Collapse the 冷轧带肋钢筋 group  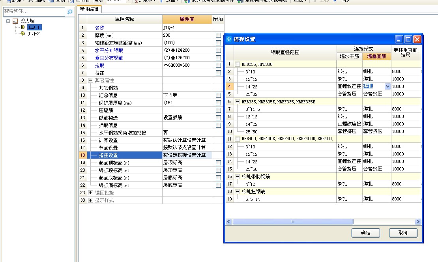(237, 176)
